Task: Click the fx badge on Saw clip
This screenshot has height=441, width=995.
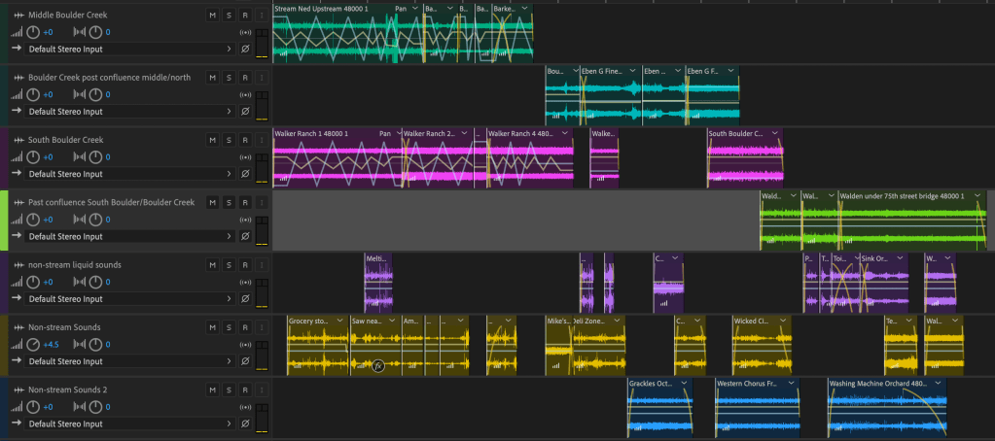Action: (378, 366)
